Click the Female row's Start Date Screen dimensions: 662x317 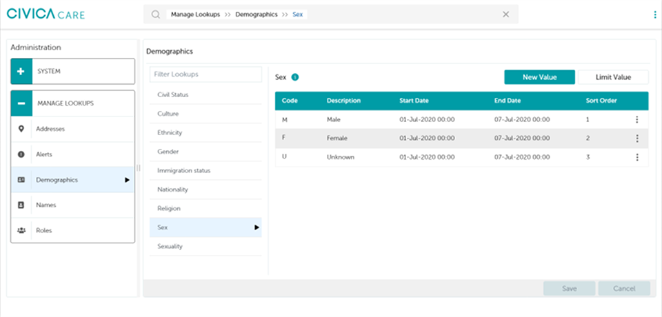click(x=427, y=139)
